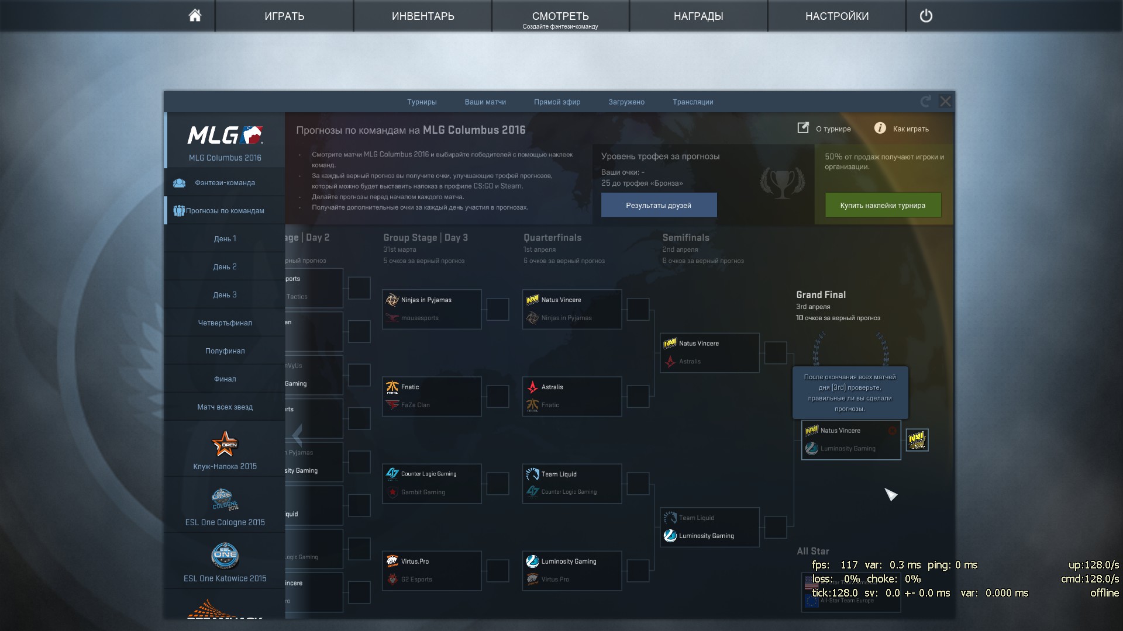Click the power quit icon
Viewport: 1123px width, 631px height.
tap(926, 16)
